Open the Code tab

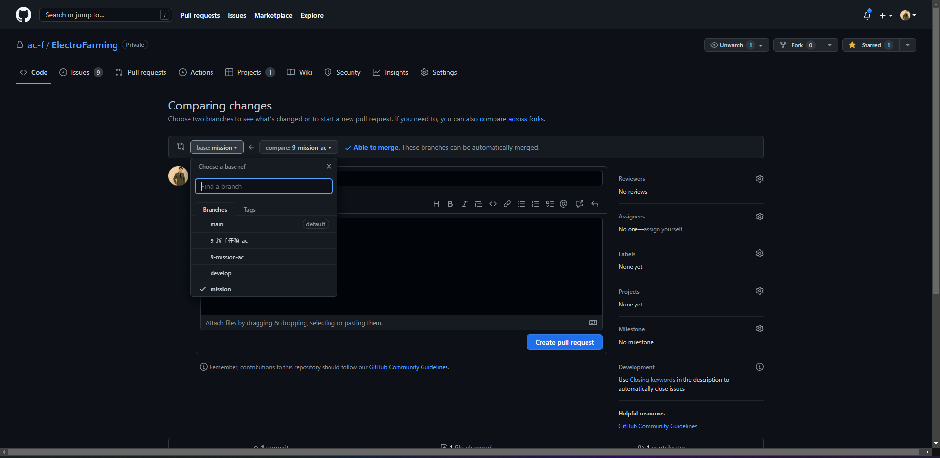click(x=34, y=72)
